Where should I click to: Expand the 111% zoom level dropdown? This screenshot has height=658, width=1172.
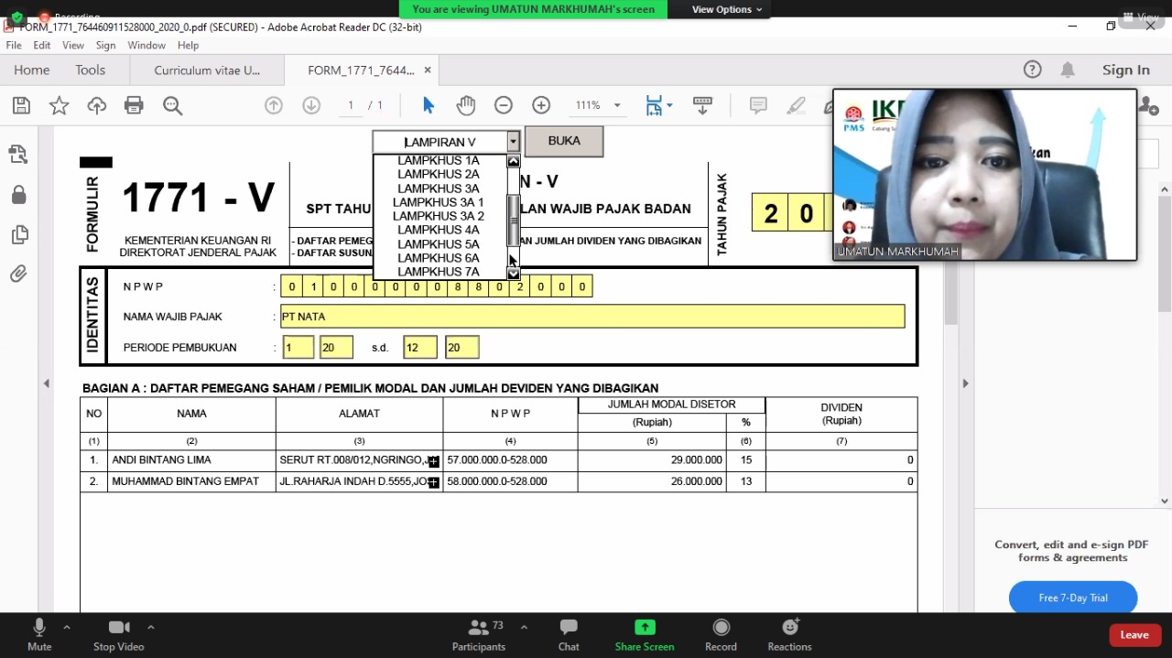click(x=616, y=105)
